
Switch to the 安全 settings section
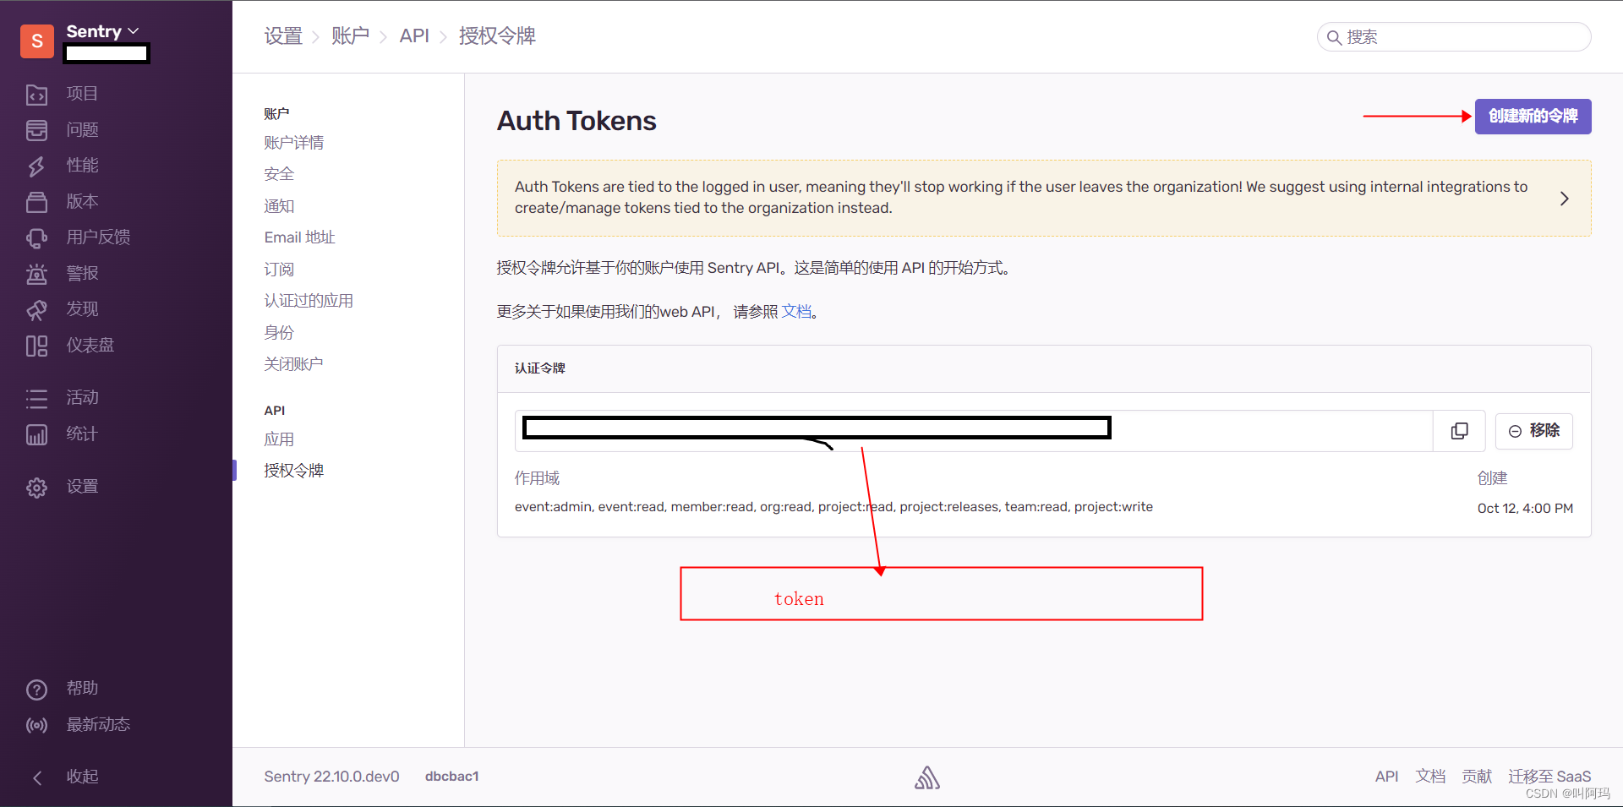click(279, 174)
